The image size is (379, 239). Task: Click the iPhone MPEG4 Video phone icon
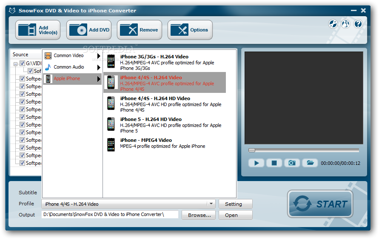tap(111, 145)
